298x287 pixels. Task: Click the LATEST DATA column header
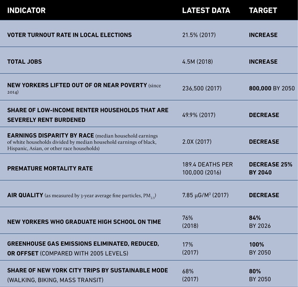coord(206,11)
